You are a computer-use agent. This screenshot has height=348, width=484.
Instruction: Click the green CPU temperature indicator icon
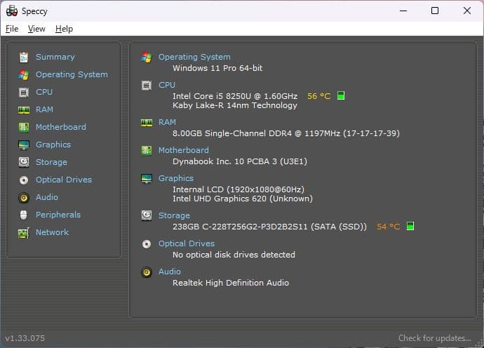[x=341, y=95]
